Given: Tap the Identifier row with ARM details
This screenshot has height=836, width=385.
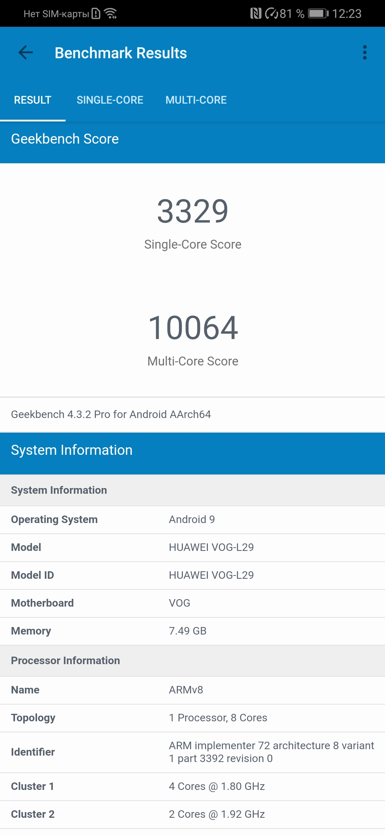Looking at the screenshot, I should [x=192, y=752].
